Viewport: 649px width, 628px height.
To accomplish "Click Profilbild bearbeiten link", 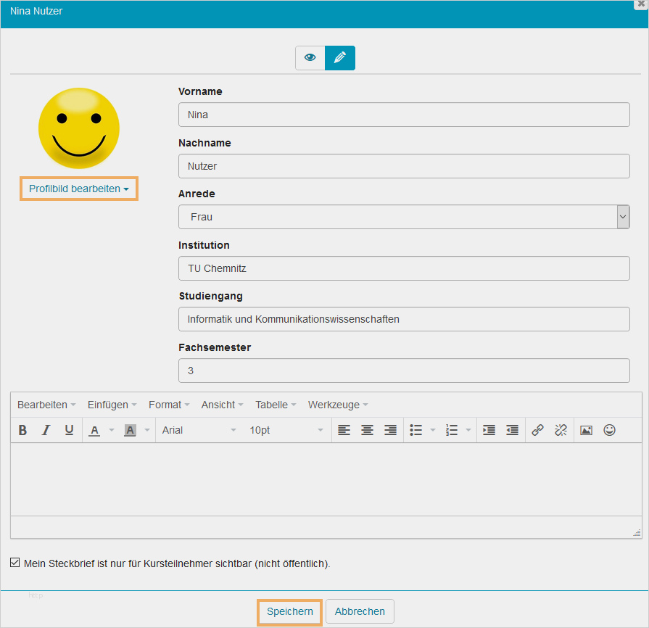I will pos(78,189).
